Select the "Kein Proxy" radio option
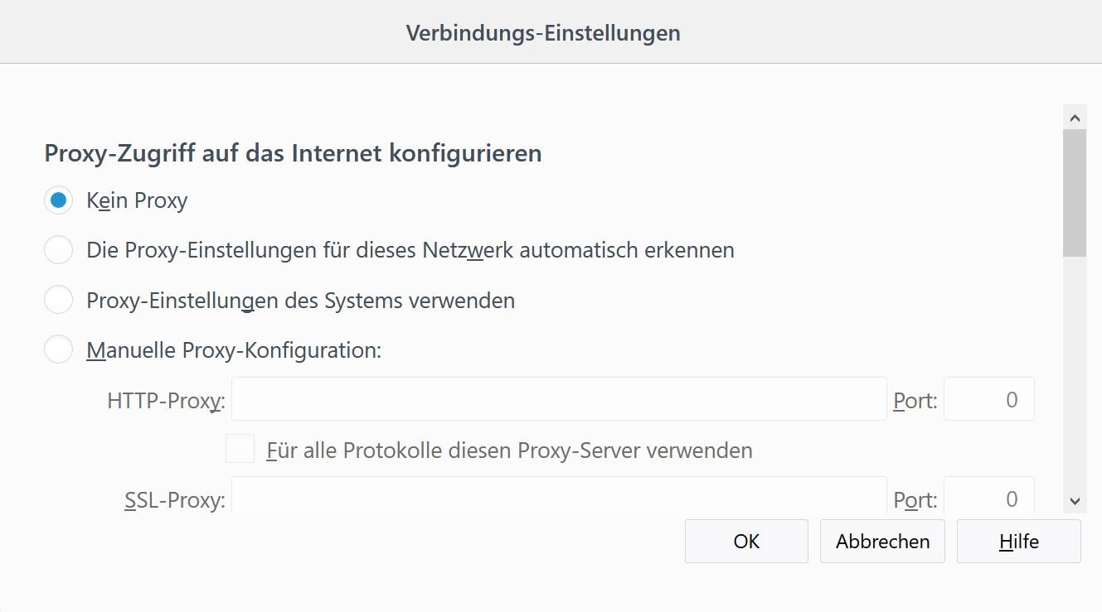Viewport: 1102px width, 612px height. click(58, 200)
